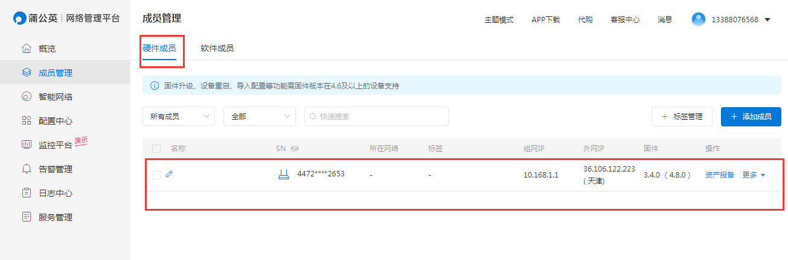Click the 监控平台 monitor icon
788x260 pixels.
point(26,144)
